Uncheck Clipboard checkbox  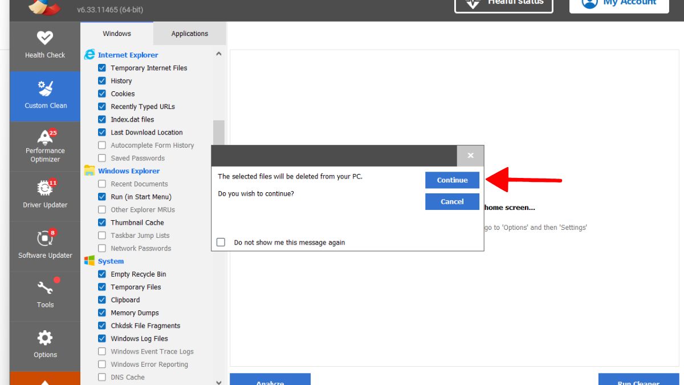click(102, 299)
